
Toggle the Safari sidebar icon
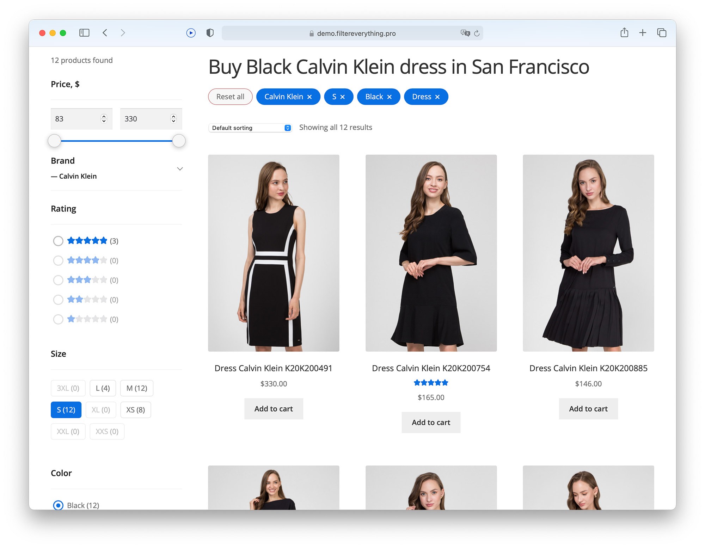[84, 33]
